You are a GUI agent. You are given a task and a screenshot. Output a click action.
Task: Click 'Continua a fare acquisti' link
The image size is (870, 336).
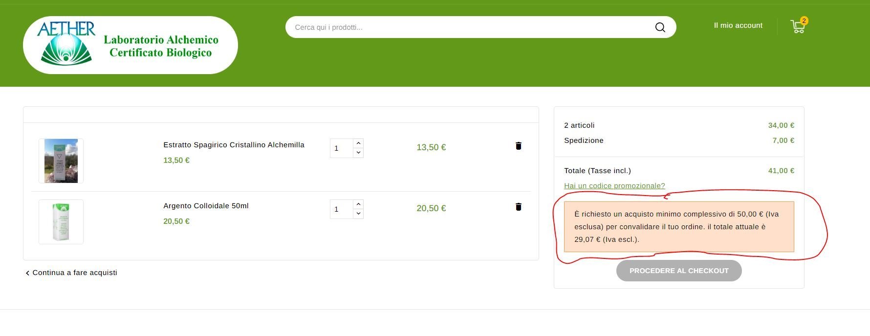[x=71, y=273]
